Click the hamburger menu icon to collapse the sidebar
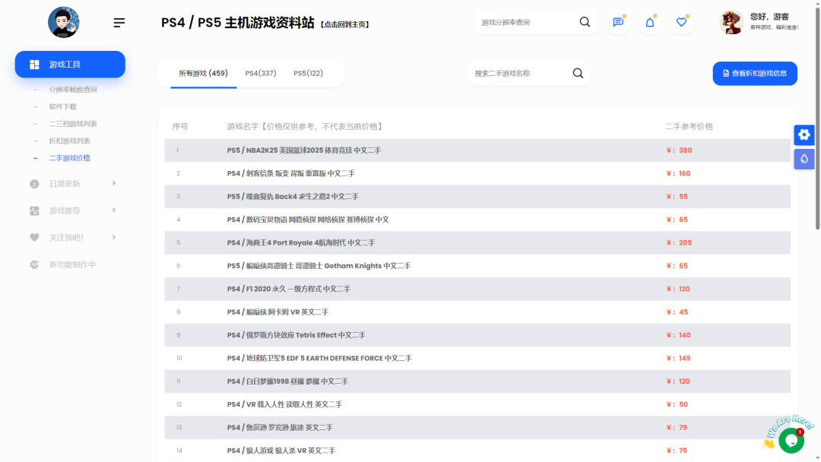 [119, 23]
